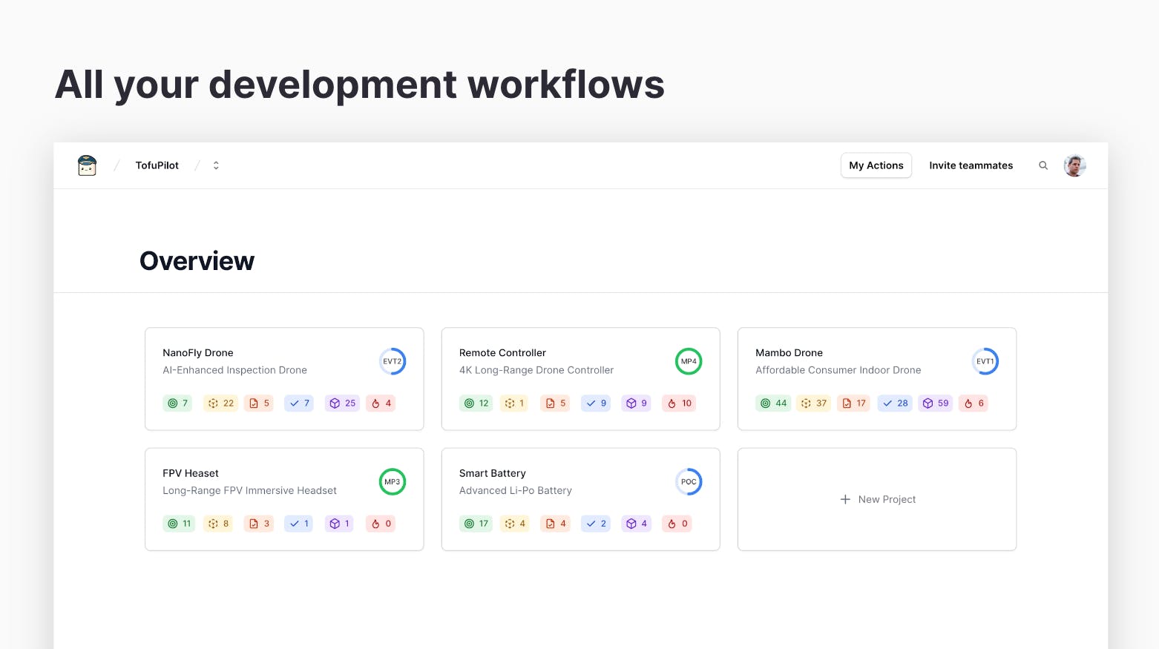Click the TofuPilot mascot logo
1159x649 pixels.
[x=87, y=165]
